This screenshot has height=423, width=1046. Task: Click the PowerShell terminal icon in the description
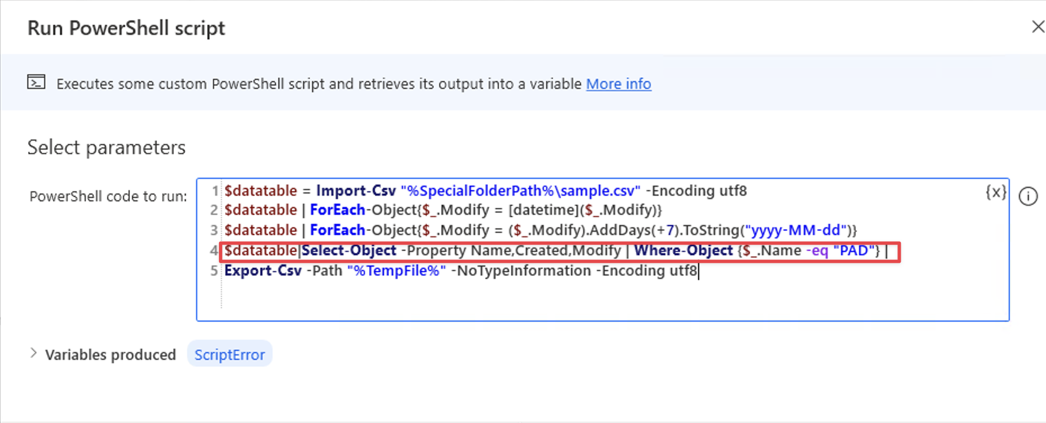35,82
